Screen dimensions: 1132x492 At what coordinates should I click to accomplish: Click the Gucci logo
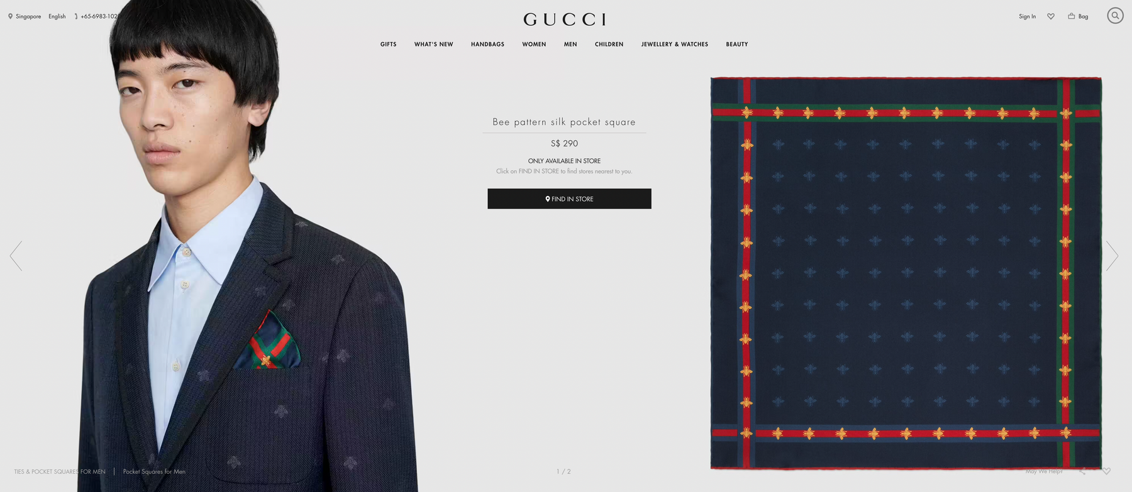coord(565,19)
